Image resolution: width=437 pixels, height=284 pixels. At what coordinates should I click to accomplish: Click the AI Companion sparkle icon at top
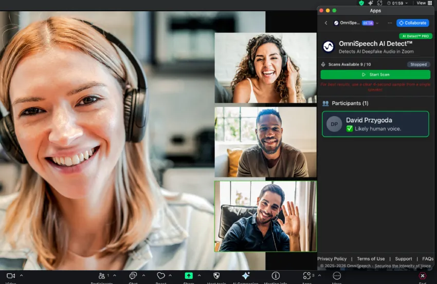coord(370,3)
